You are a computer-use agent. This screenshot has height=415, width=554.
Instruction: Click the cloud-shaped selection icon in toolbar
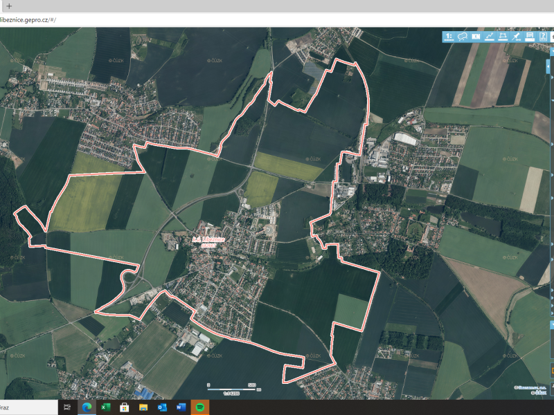463,37
